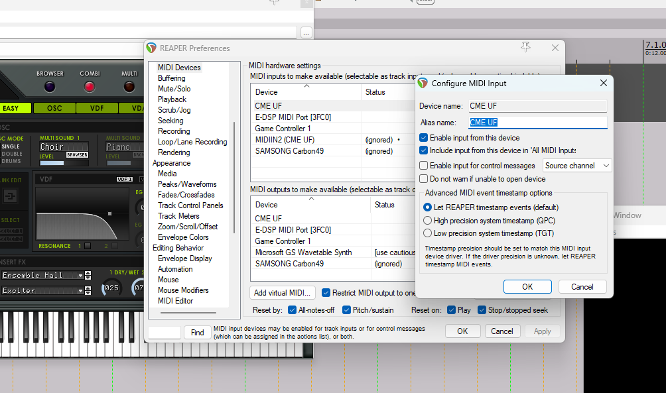Open the small BROWSER button beside Choir
The image size is (666, 393).
78,155
